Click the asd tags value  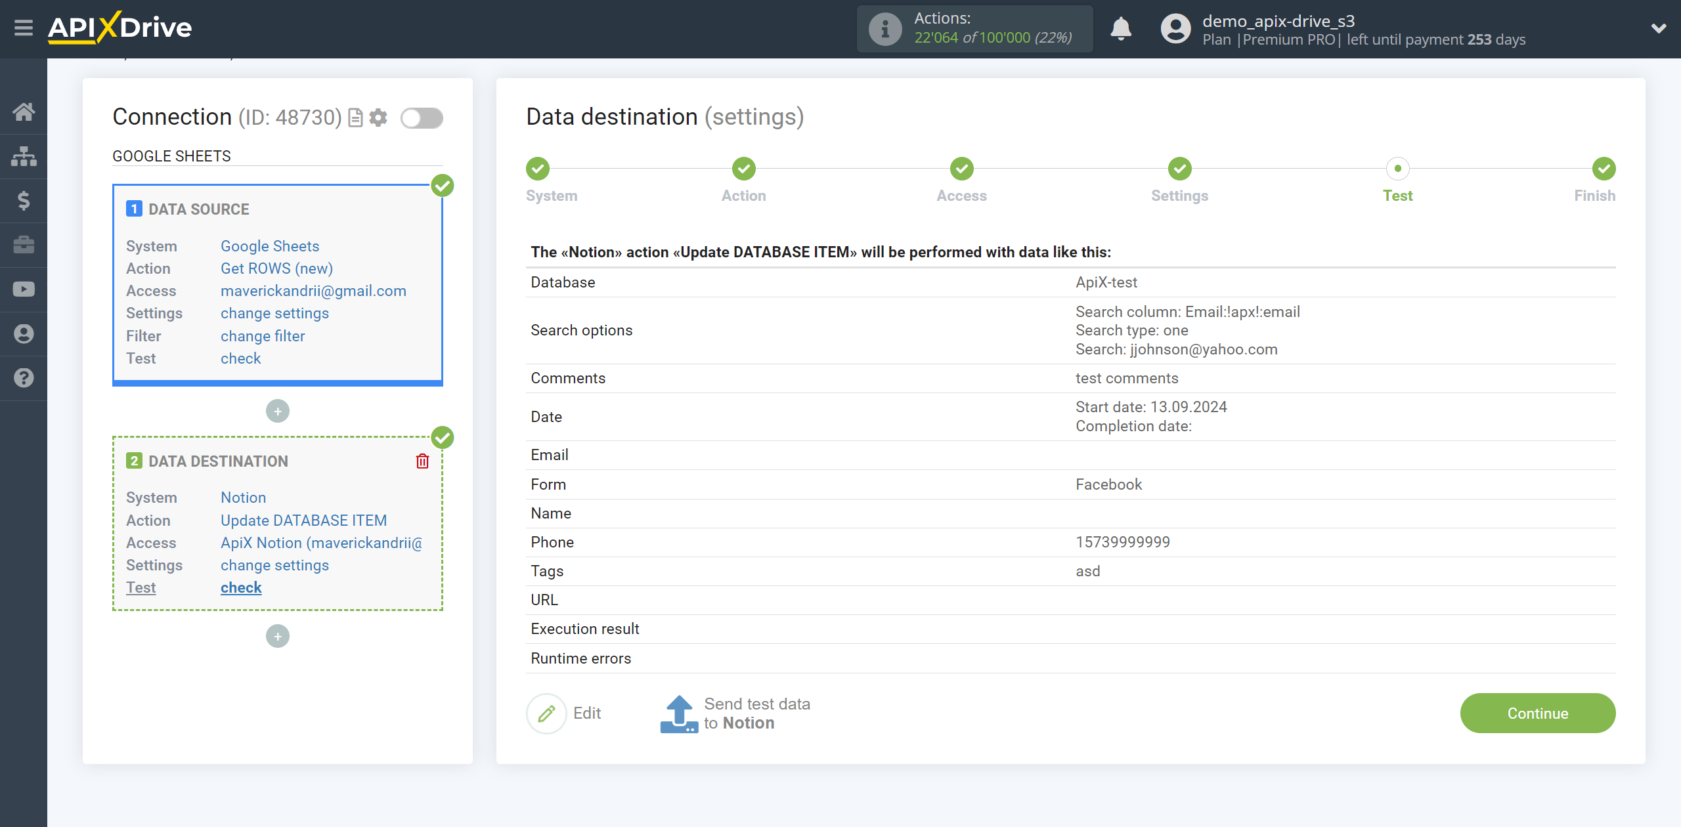1088,571
